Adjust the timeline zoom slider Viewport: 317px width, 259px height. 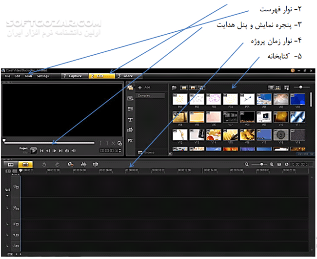click(x=259, y=164)
